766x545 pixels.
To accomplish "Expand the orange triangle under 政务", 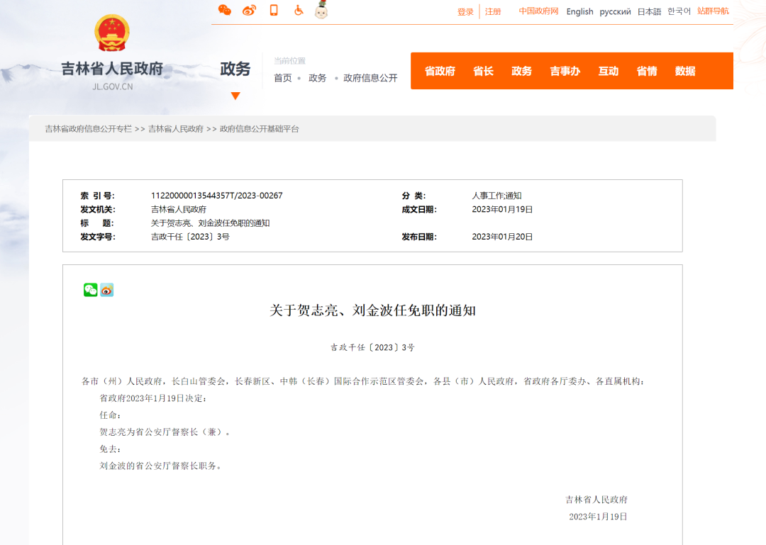I will pyautogui.click(x=235, y=96).
